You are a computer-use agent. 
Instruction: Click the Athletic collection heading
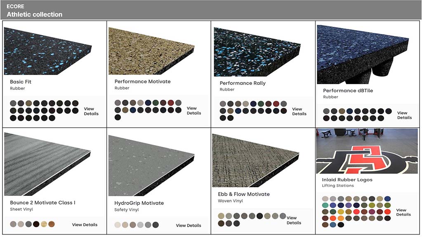click(x=35, y=14)
